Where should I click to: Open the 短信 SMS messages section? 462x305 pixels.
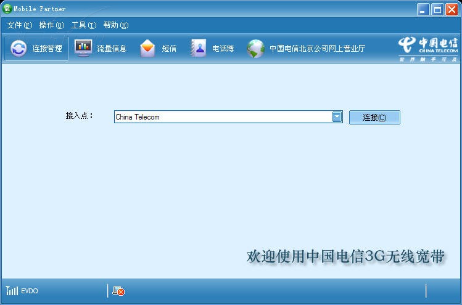[x=159, y=49]
